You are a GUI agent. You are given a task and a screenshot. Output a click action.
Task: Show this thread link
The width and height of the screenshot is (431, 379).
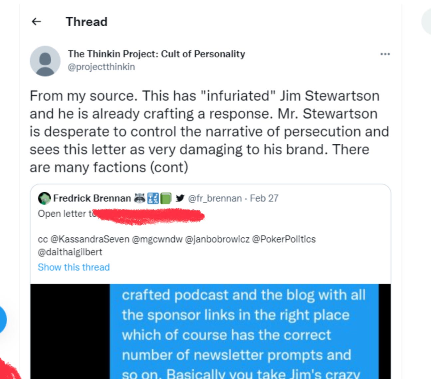[74, 267]
